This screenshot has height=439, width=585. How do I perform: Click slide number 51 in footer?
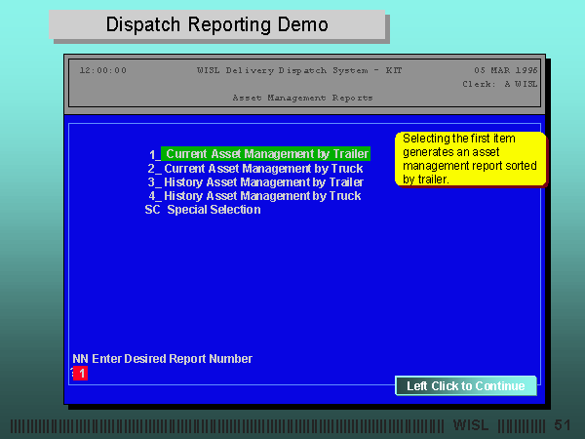click(562, 425)
